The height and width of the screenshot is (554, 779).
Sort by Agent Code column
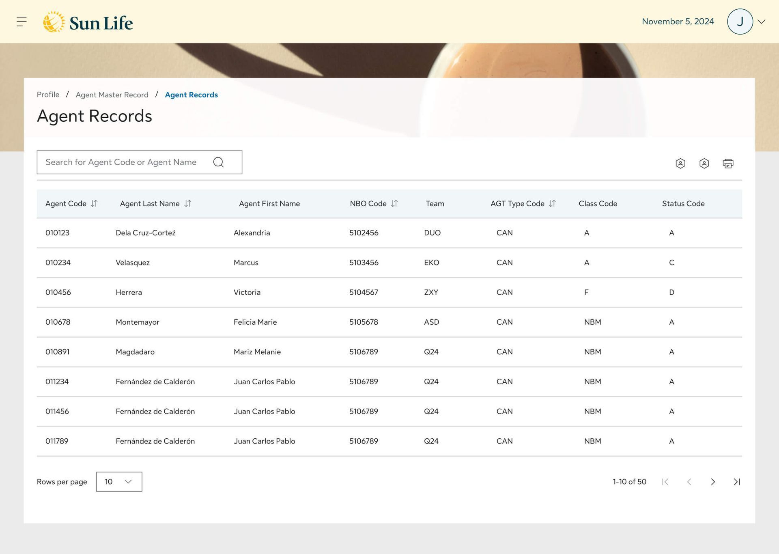[x=94, y=203]
